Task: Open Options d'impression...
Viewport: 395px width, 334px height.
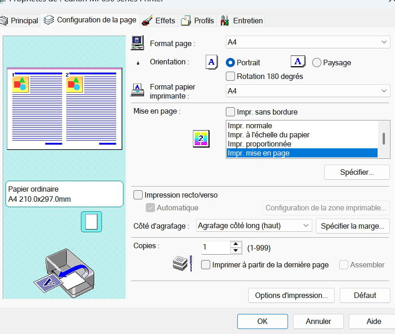Action: point(291,295)
